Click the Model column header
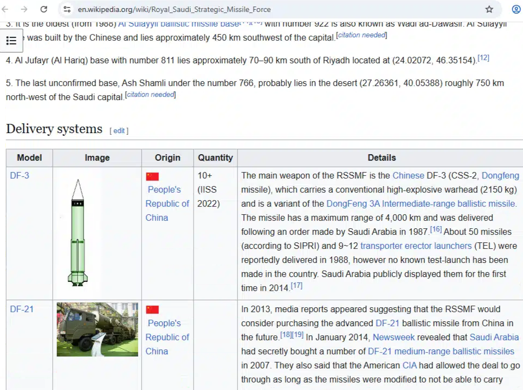523x390 pixels. (x=29, y=158)
